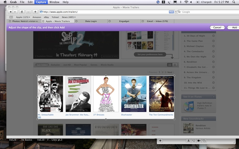Click the Mr. Untouchable poster
The height and width of the screenshot is (149, 239).
pyautogui.click(x=50, y=94)
